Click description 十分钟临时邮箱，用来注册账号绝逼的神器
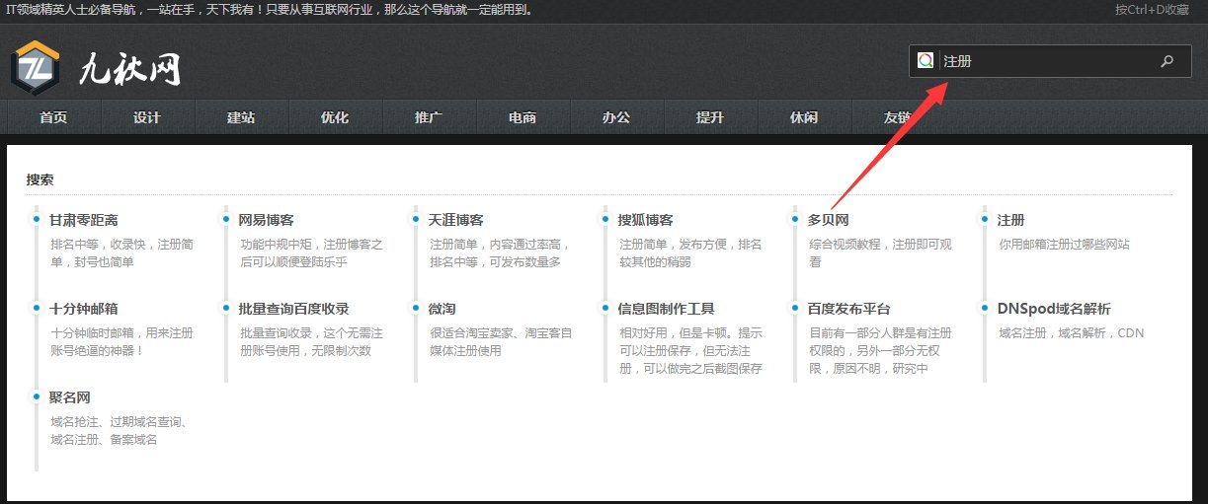This screenshot has width=1208, height=504. click(x=122, y=341)
